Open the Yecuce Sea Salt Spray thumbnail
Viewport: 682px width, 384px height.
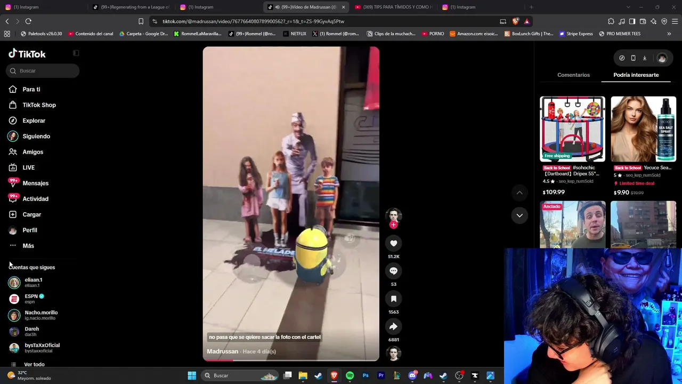pos(643,129)
